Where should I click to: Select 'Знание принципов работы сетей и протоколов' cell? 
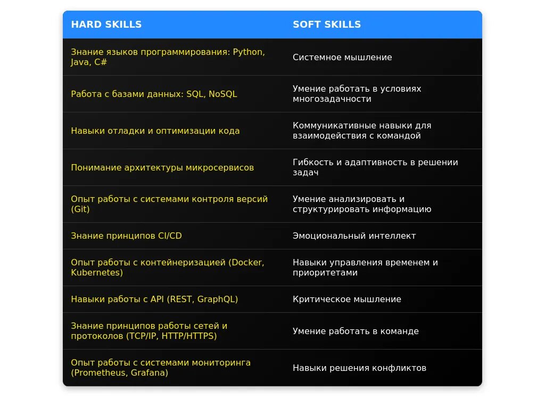(x=174, y=331)
